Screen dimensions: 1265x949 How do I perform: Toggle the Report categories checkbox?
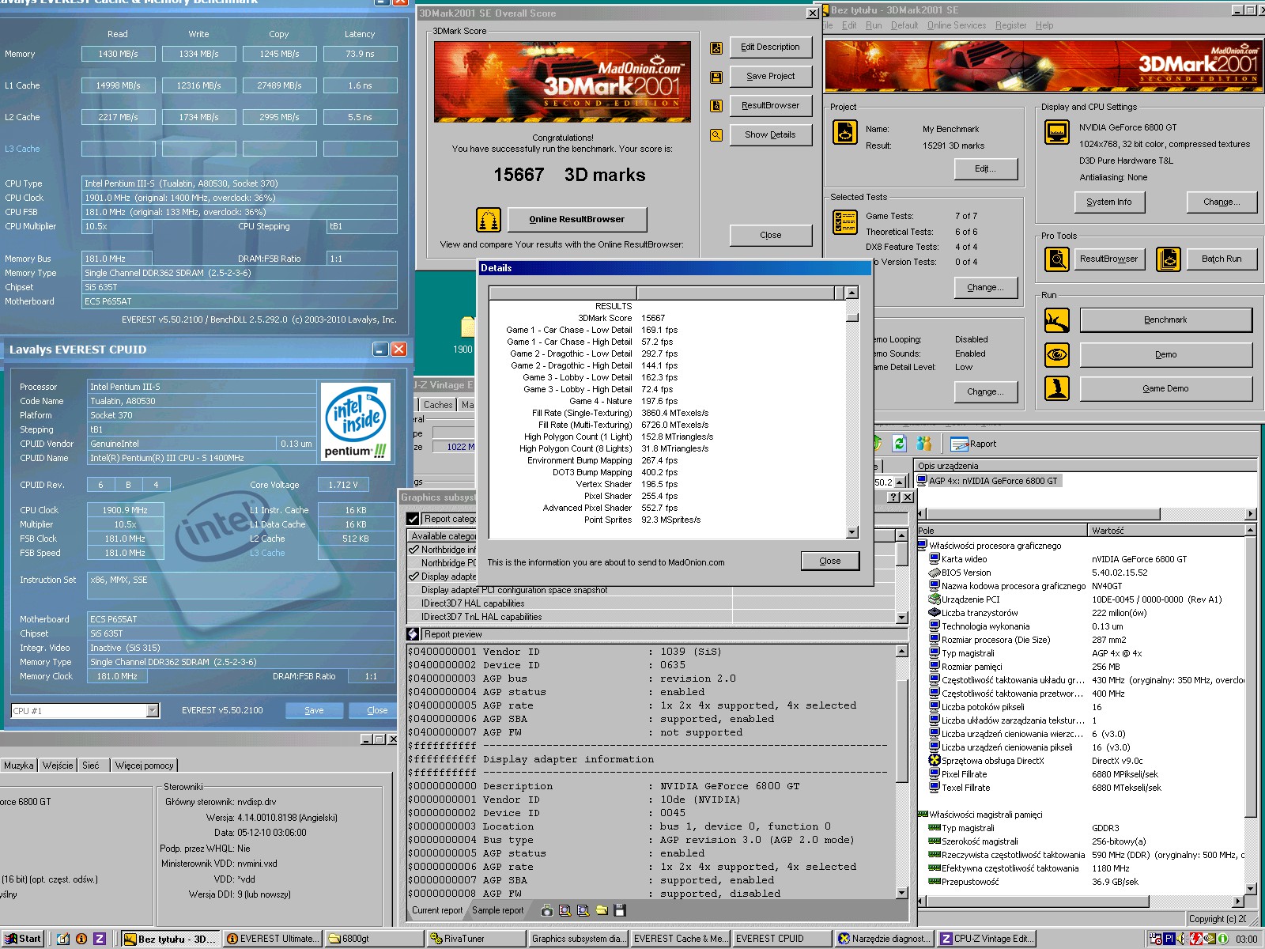(413, 519)
